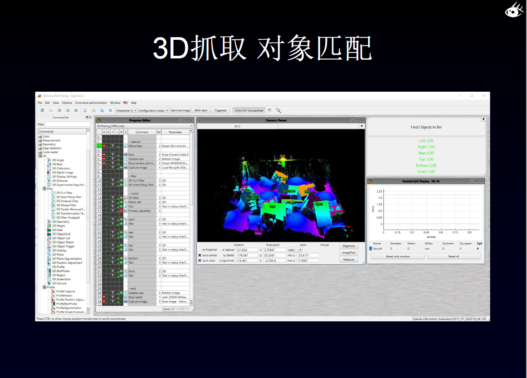Screen dimensions: 527x378
Task: Select 3D Blob command icon in tree
Action: tap(48, 164)
